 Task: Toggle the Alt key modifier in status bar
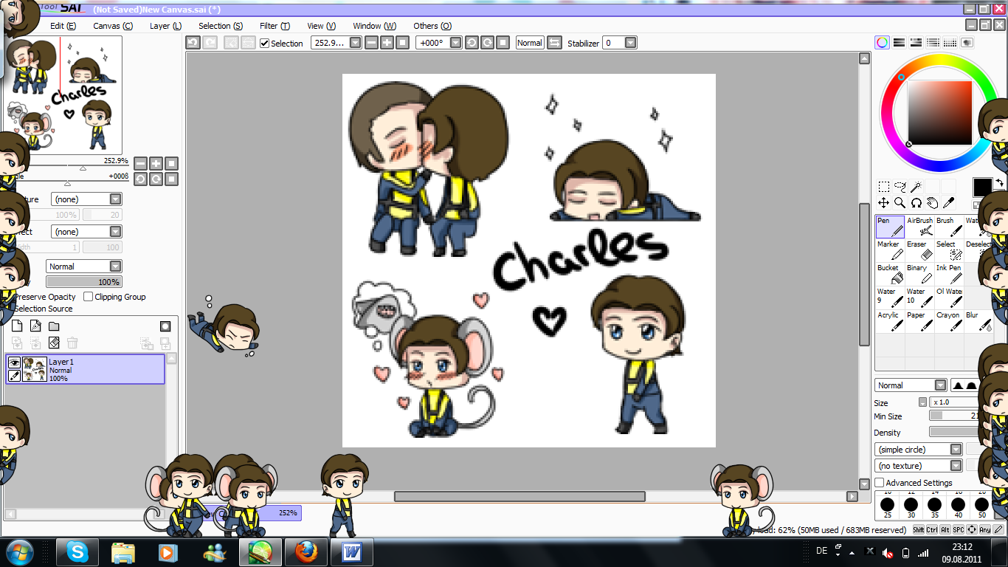(945, 529)
